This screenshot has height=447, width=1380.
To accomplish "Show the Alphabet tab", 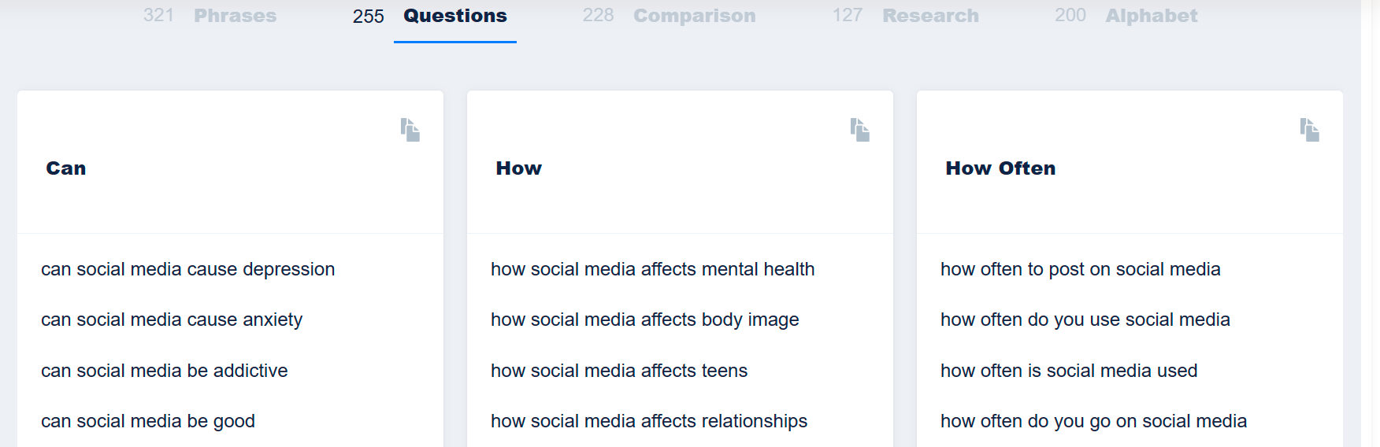I will (x=1151, y=16).
